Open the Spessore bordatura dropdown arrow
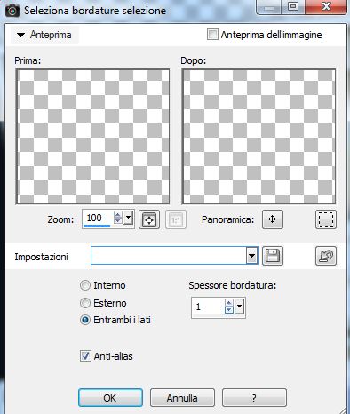Screen dimensions: 350x414 click(x=239, y=307)
